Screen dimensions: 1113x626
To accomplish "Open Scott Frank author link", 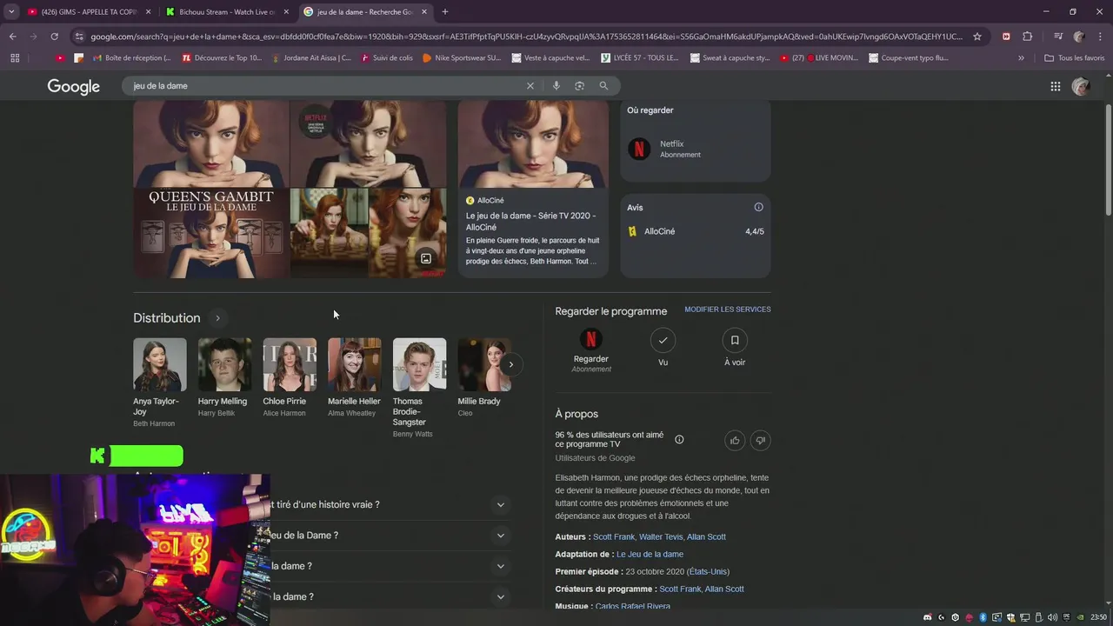I will click(x=614, y=537).
